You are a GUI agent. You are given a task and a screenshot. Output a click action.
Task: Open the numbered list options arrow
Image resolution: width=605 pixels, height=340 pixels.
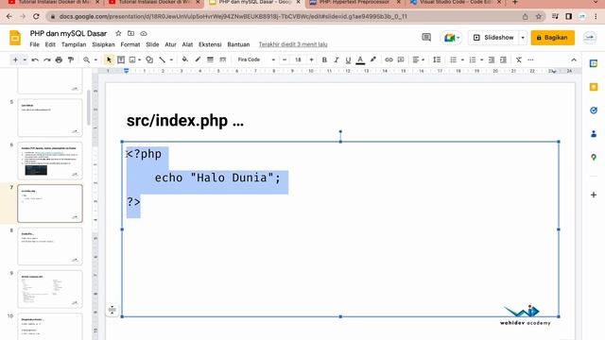coord(481,59)
